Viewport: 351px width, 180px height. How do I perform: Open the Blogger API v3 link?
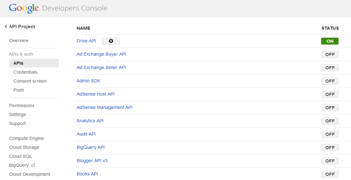92,160
